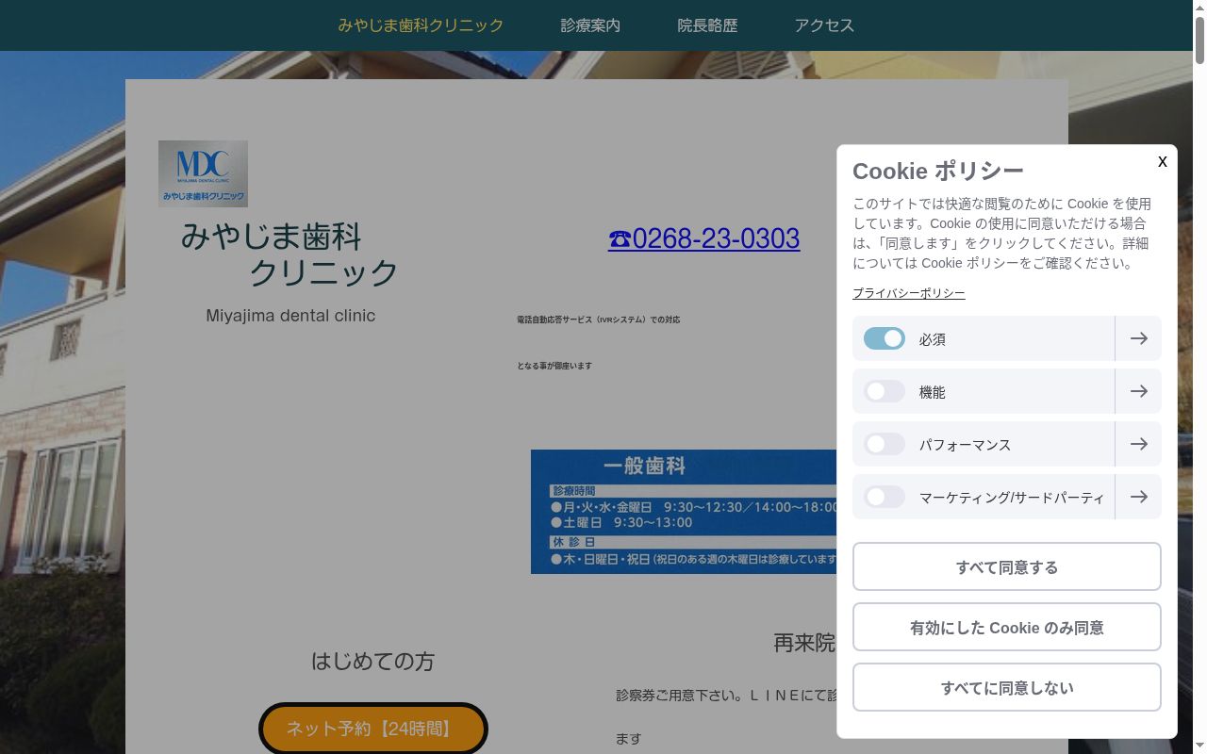Click the はじめての方 heading
The width and height of the screenshot is (1207, 754).
pyautogui.click(x=373, y=662)
